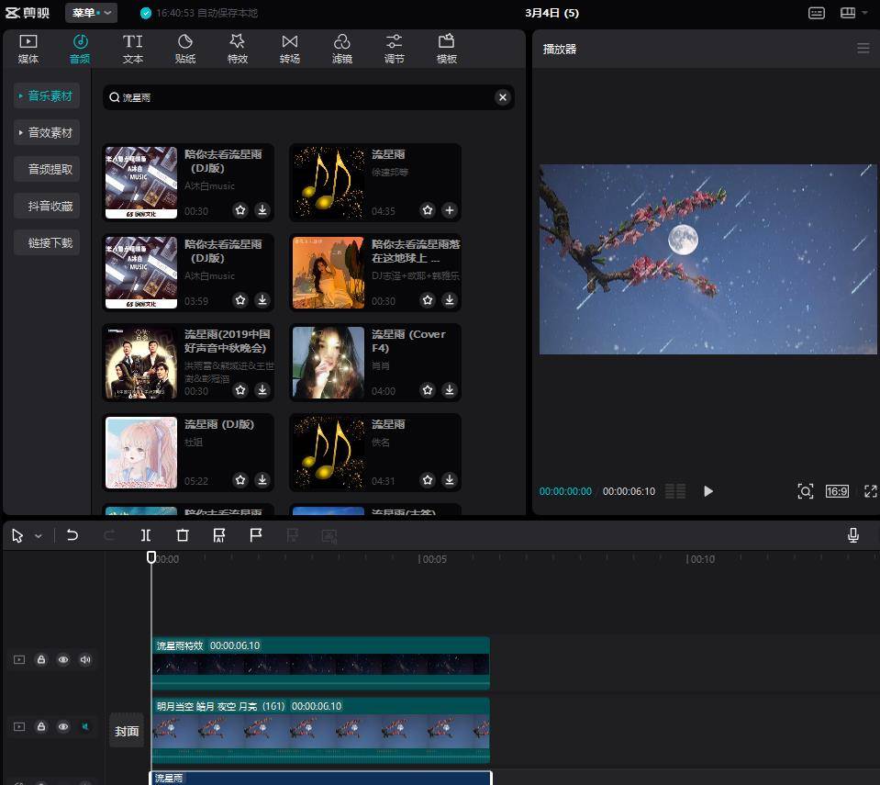Download the 流星雨 (Cover F4) track
This screenshot has width=880, height=785.
pyautogui.click(x=449, y=389)
